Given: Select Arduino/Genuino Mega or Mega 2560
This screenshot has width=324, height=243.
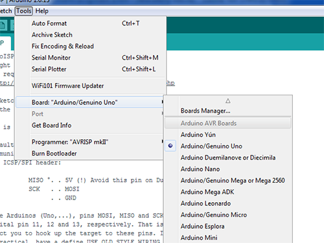Looking at the screenshot, I should coord(228,181).
